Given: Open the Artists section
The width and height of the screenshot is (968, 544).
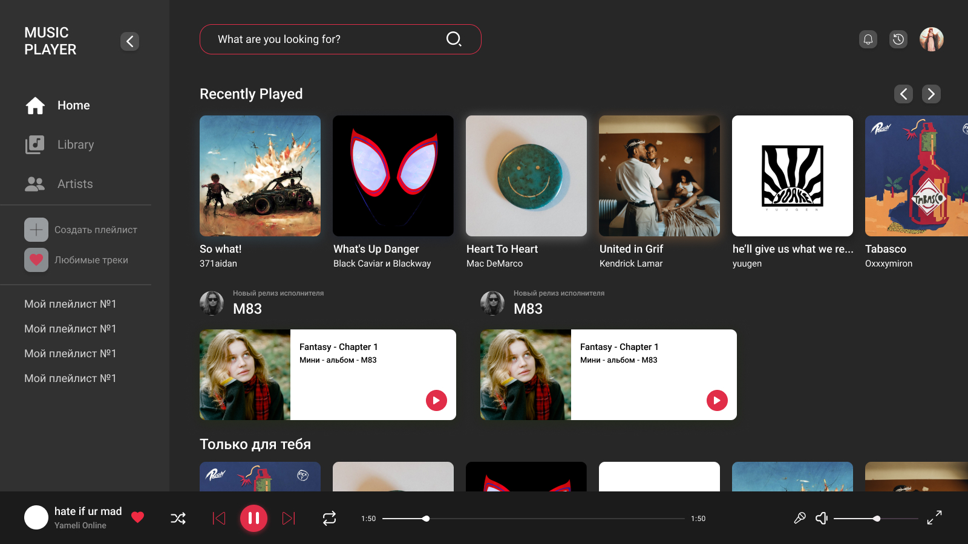Looking at the screenshot, I should pos(59,184).
